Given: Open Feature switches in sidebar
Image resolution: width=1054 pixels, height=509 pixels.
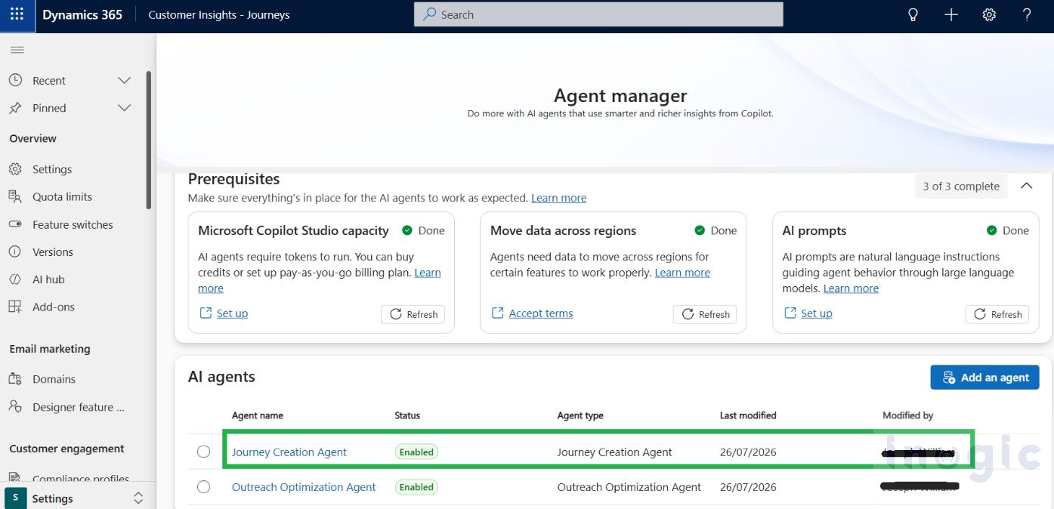Looking at the screenshot, I should [73, 224].
